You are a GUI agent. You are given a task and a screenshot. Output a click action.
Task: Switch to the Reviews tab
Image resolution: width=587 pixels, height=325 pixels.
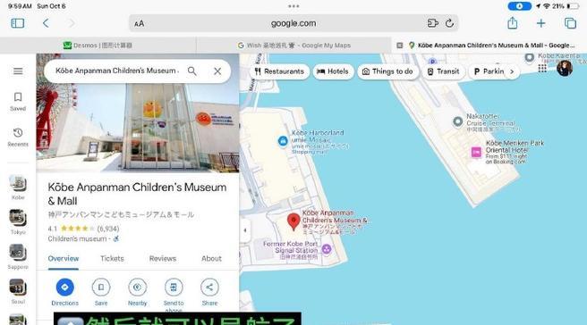(163, 259)
